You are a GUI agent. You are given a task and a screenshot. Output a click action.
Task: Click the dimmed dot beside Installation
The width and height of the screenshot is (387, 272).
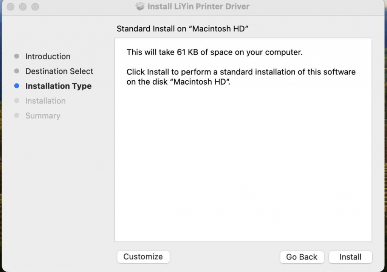coord(17,101)
